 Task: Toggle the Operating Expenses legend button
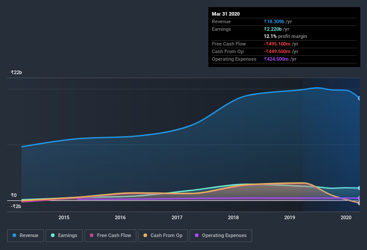tap(221, 236)
